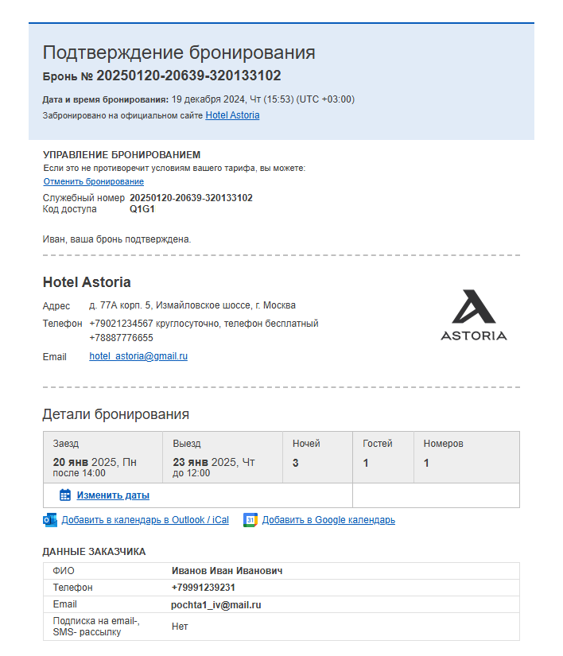563x656 pixels.
Task: Click the hotel phone +79021234567
Action: pyautogui.click(x=122, y=324)
